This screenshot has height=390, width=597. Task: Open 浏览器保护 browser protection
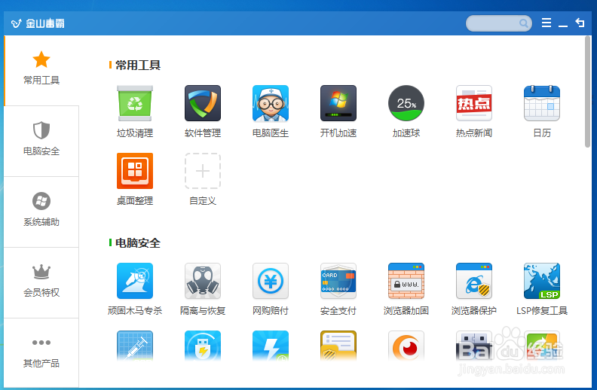pyautogui.click(x=473, y=281)
